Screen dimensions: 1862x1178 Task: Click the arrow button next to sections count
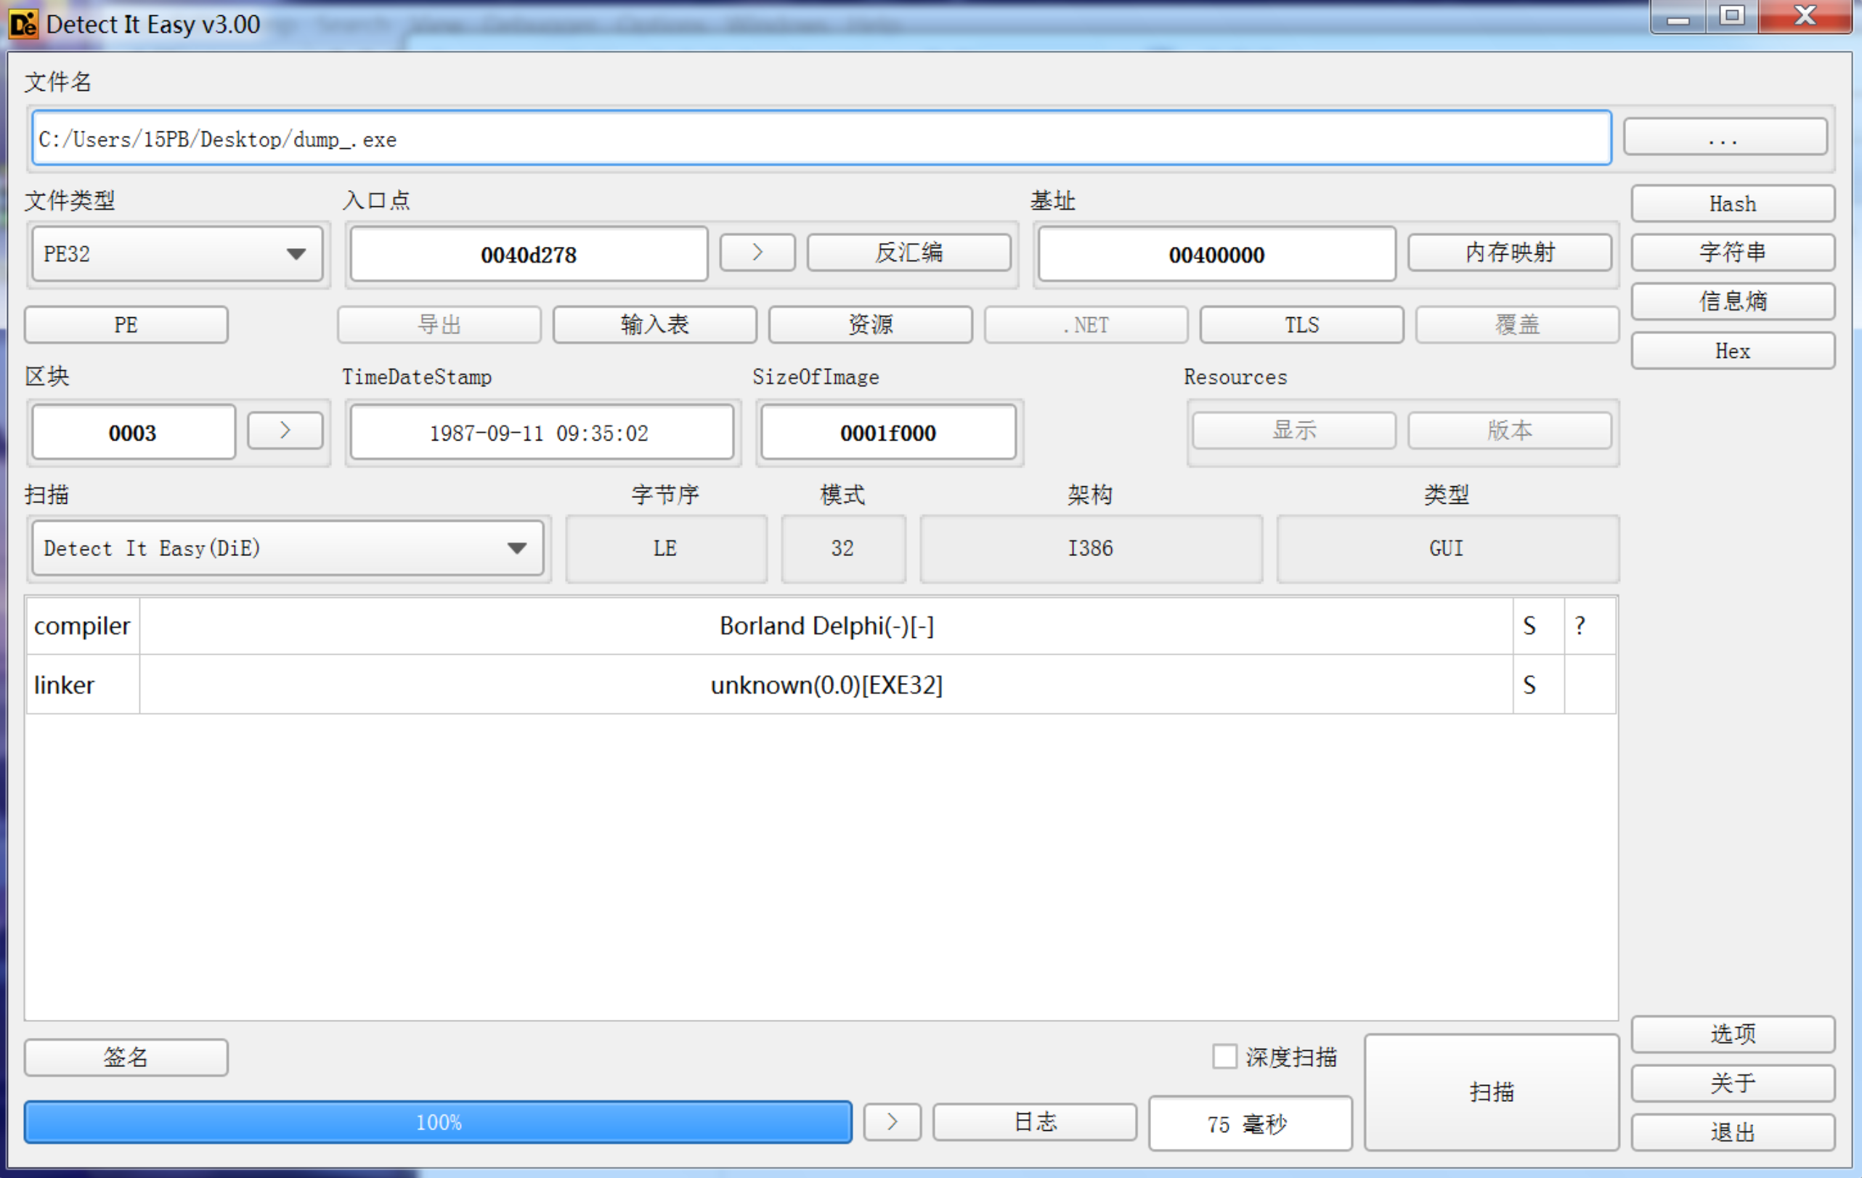point(285,430)
